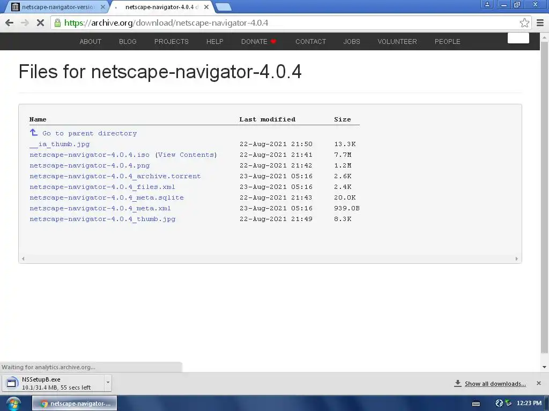This screenshot has height=411, width=549.
Task: Click the page scrollbar up arrow
Action: (x=545, y=37)
